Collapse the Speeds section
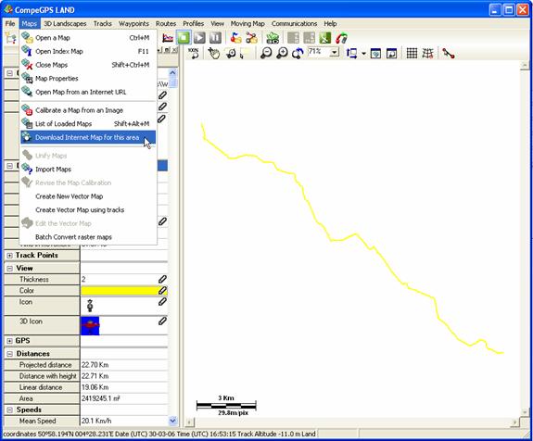The width and height of the screenshot is (533, 441). point(9,410)
